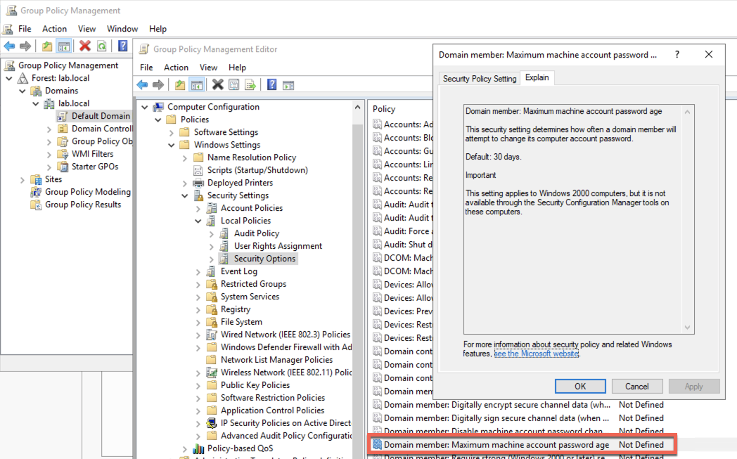Viewport: 737px width, 459px height.
Task: Click the Computer Configuration icon
Action: pos(158,107)
